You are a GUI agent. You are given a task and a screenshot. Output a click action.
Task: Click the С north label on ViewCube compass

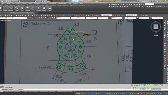[x=156, y=22]
